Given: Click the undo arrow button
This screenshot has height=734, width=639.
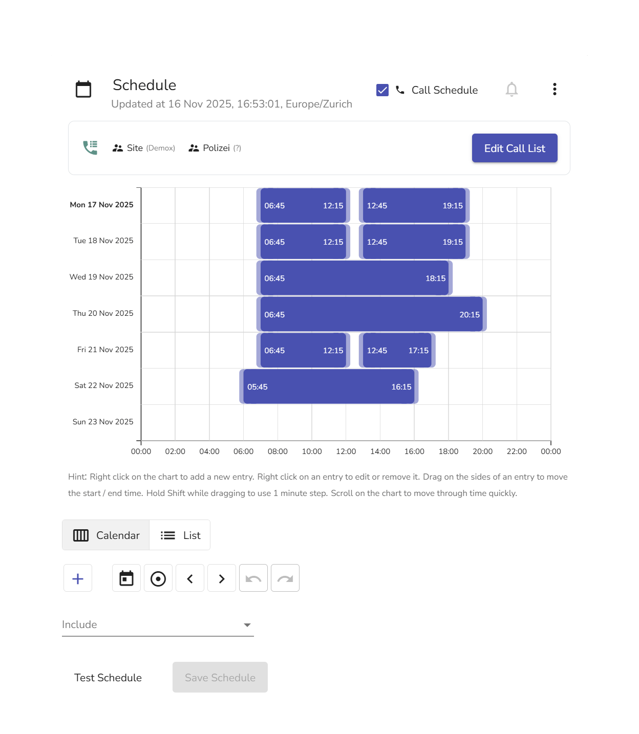Looking at the screenshot, I should [253, 578].
